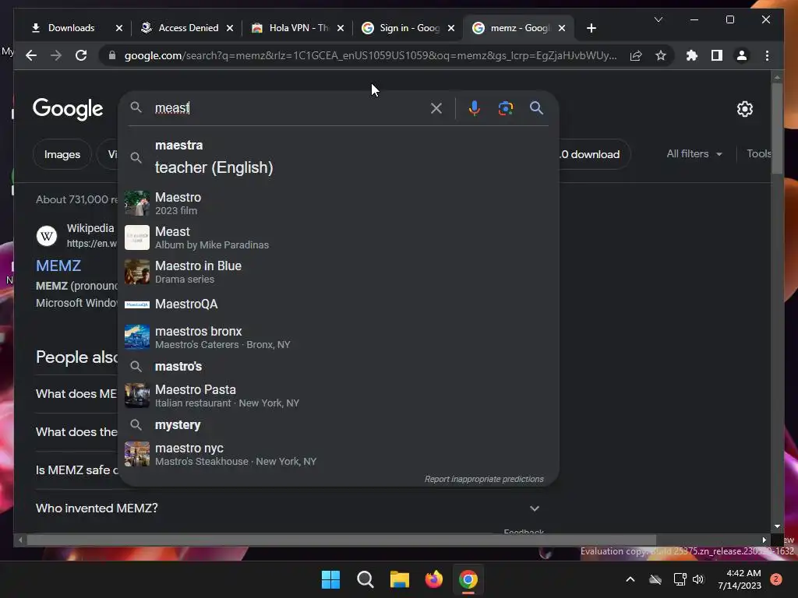
Task: Open notification center badge
Action: click(x=776, y=579)
